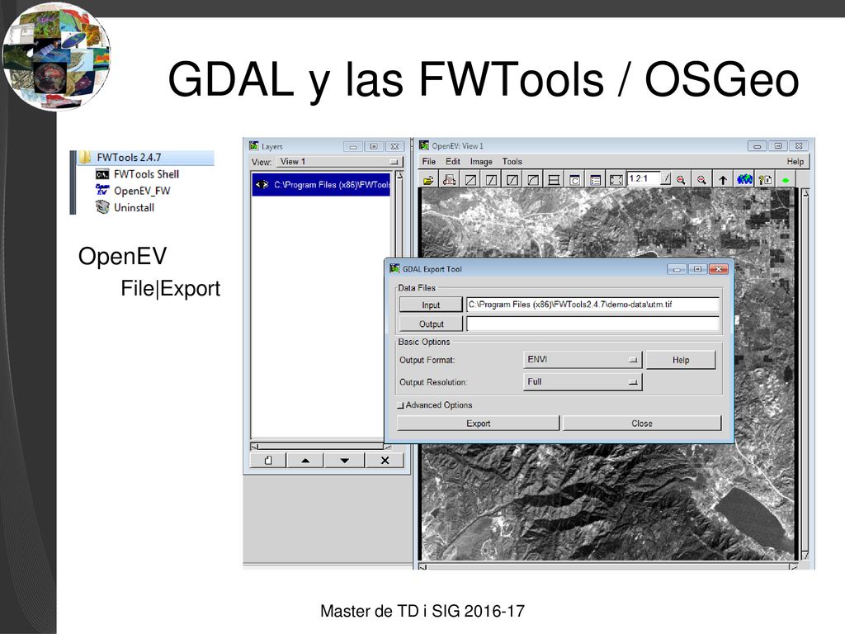Click the Input button in Data Files
Screen dimensions: 845x634
coord(431,305)
